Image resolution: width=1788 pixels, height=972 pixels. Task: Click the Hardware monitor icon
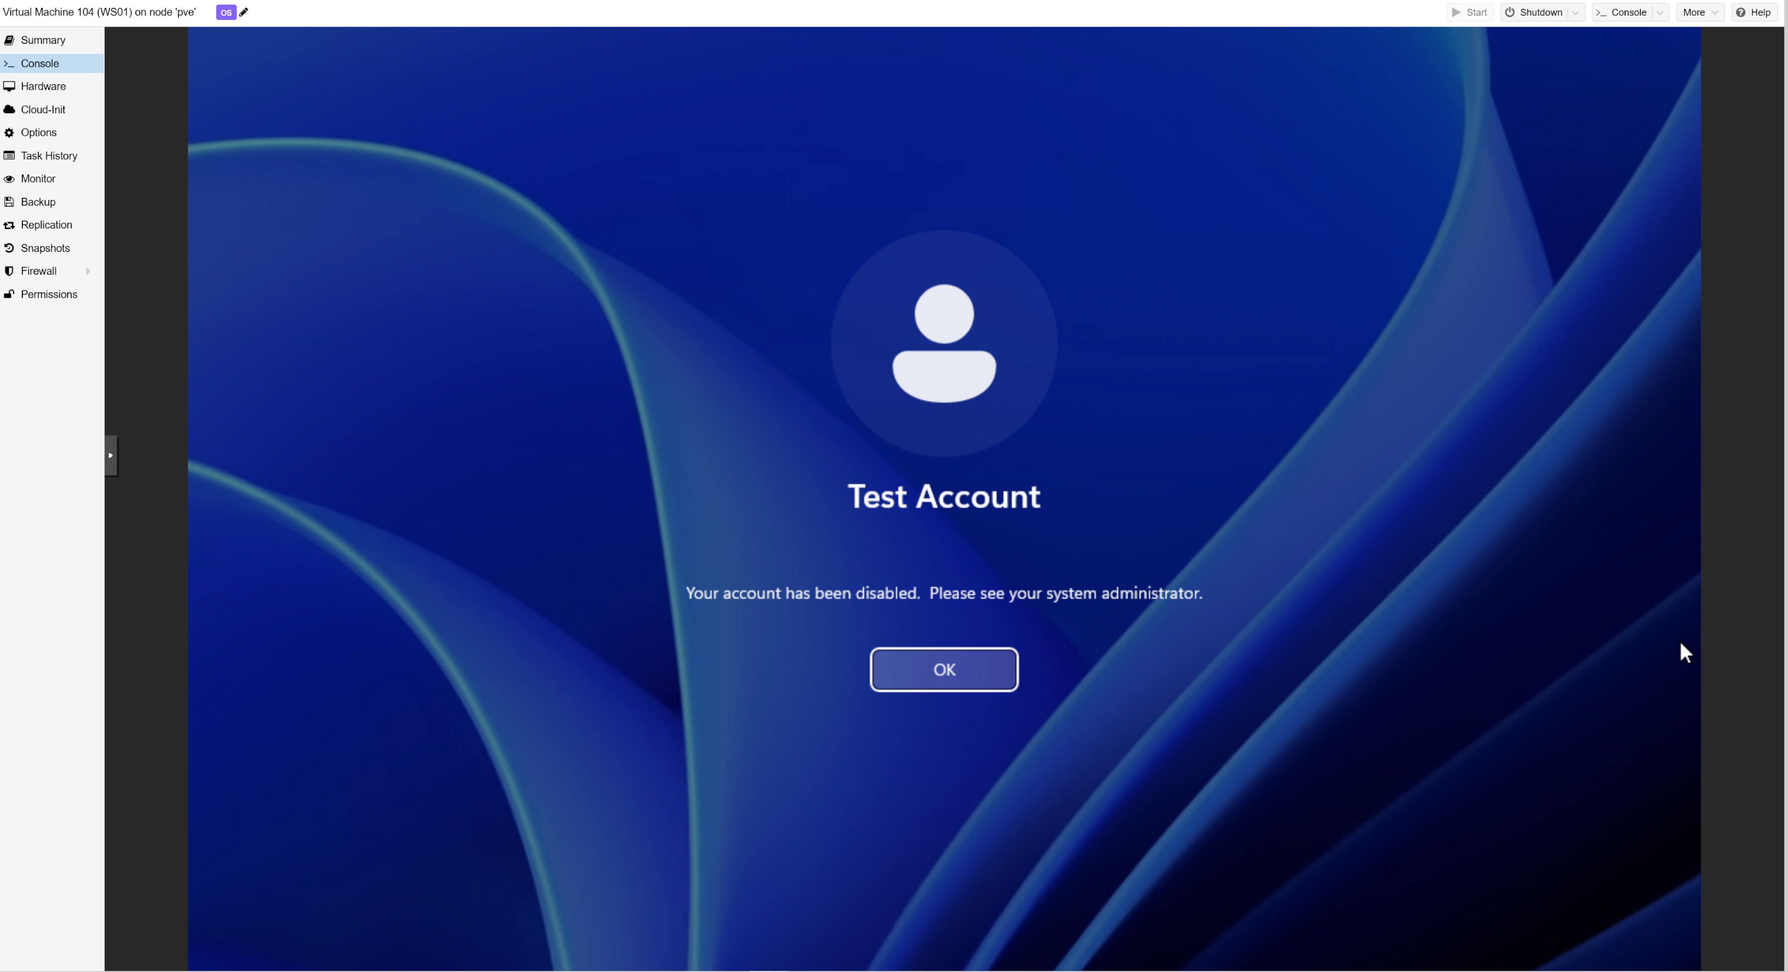click(x=9, y=86)
